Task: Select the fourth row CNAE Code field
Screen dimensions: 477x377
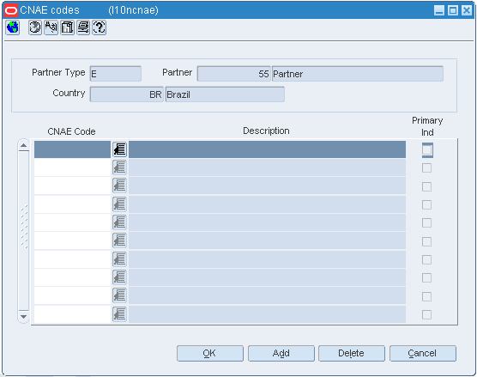Action: 72,204
